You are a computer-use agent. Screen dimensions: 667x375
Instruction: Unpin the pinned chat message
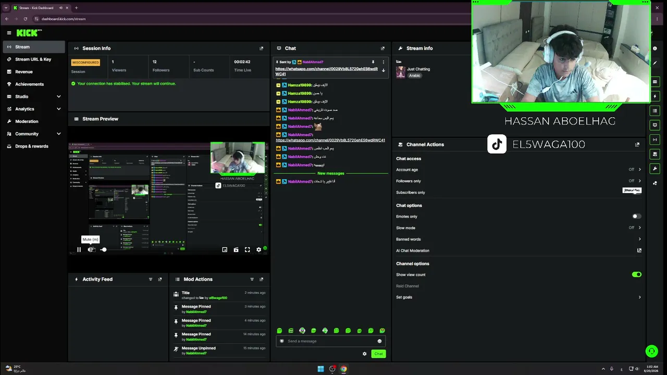(x=373, y=62)
